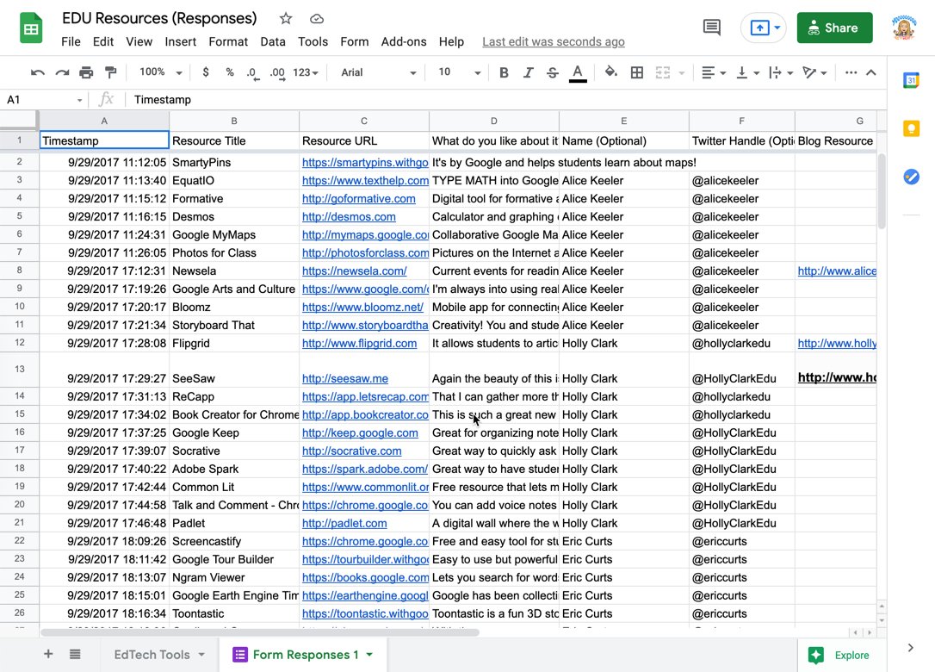Open text wrapping dropdown
This screenshot has height=672, width=935.
781,72
